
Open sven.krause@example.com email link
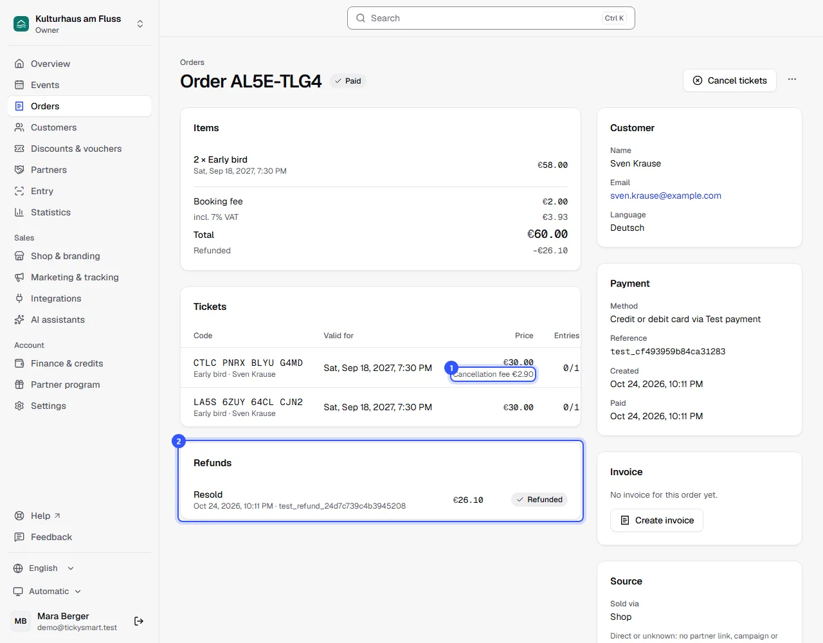coord(665,195)
